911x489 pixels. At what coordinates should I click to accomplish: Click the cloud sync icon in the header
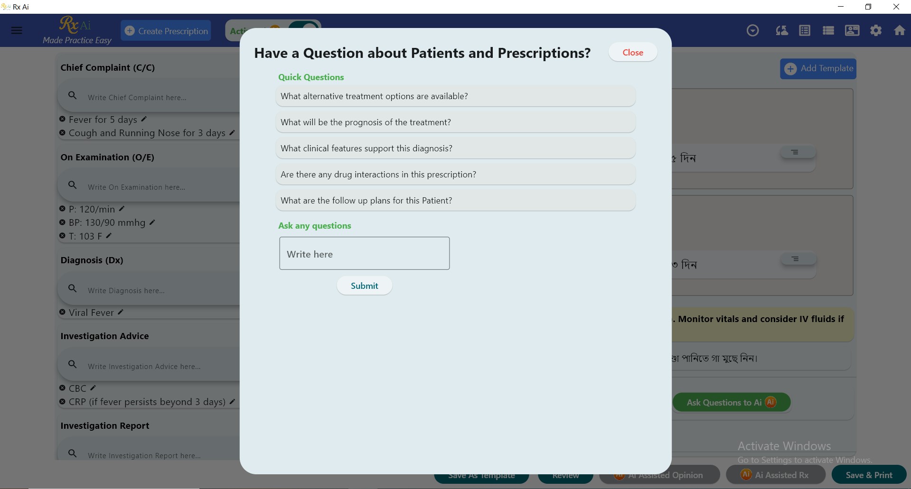click(781, 31)
